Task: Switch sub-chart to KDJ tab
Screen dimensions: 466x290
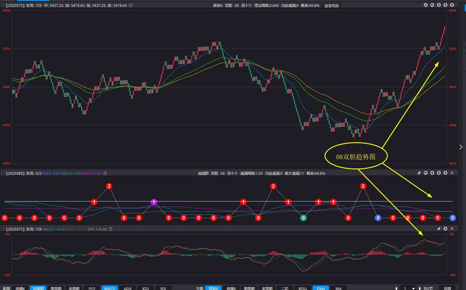Action: [x=145, y=288]
